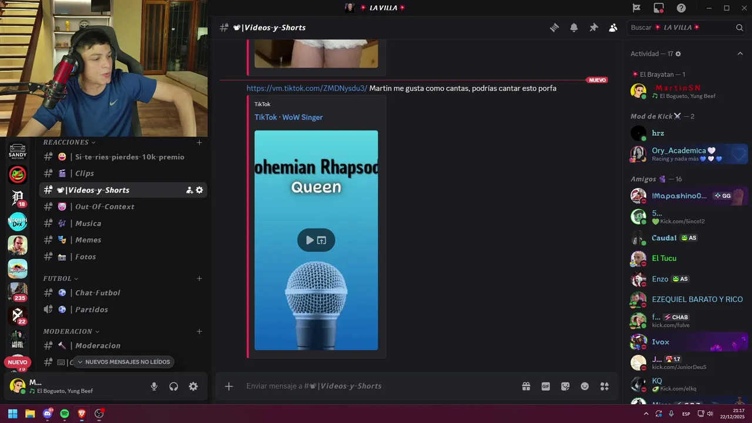Open Ivox member entry
752x423 pixels.
(686, 342)
